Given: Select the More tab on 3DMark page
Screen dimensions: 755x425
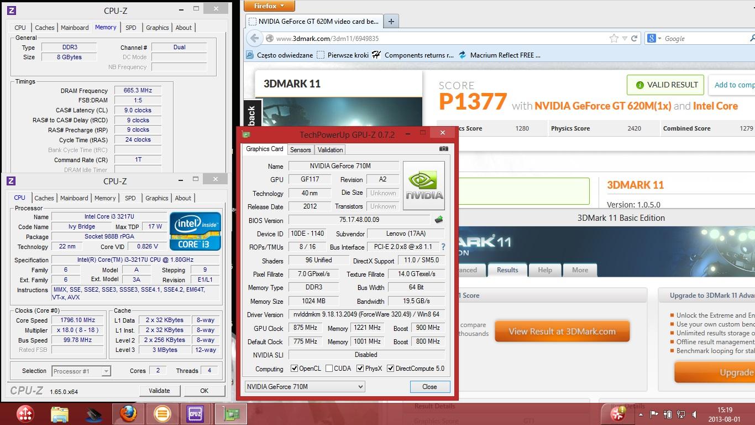Looking at the screenshot, I should point(580,270).
